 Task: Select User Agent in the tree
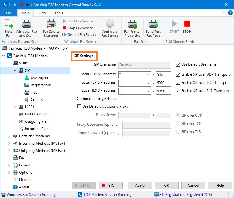[x=37, y=78]
